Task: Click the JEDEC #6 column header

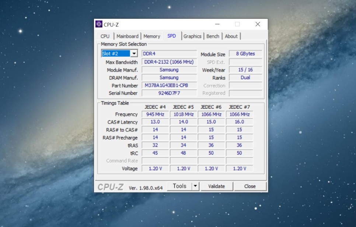Action: pos(211,107)
